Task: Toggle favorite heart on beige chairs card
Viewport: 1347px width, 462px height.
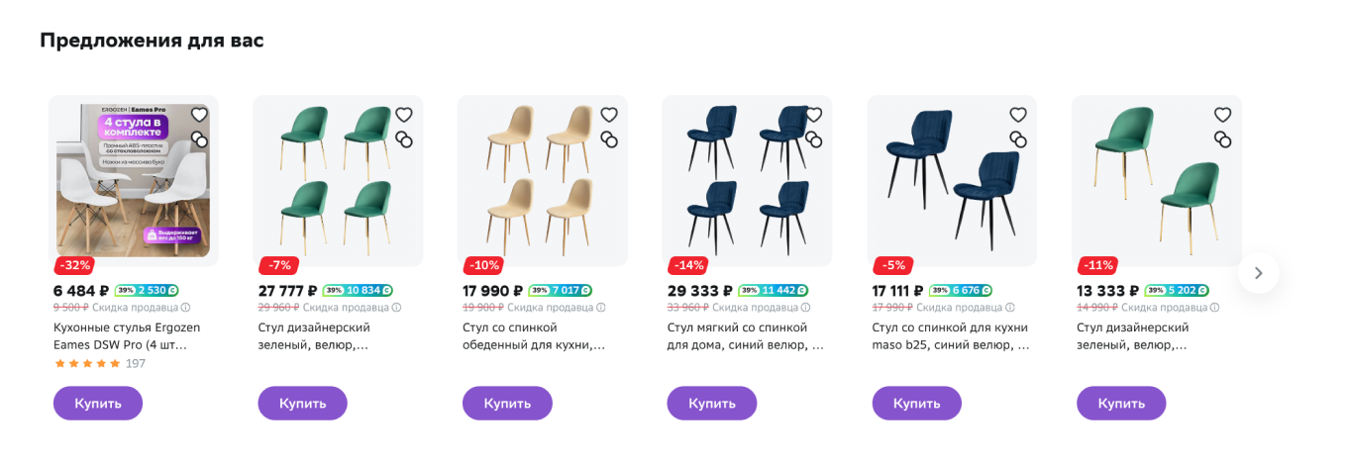Action: 608,115
